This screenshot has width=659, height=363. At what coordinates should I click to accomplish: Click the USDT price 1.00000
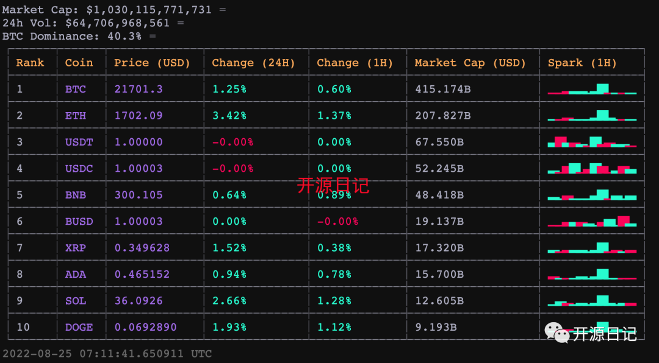click(139, 143)
